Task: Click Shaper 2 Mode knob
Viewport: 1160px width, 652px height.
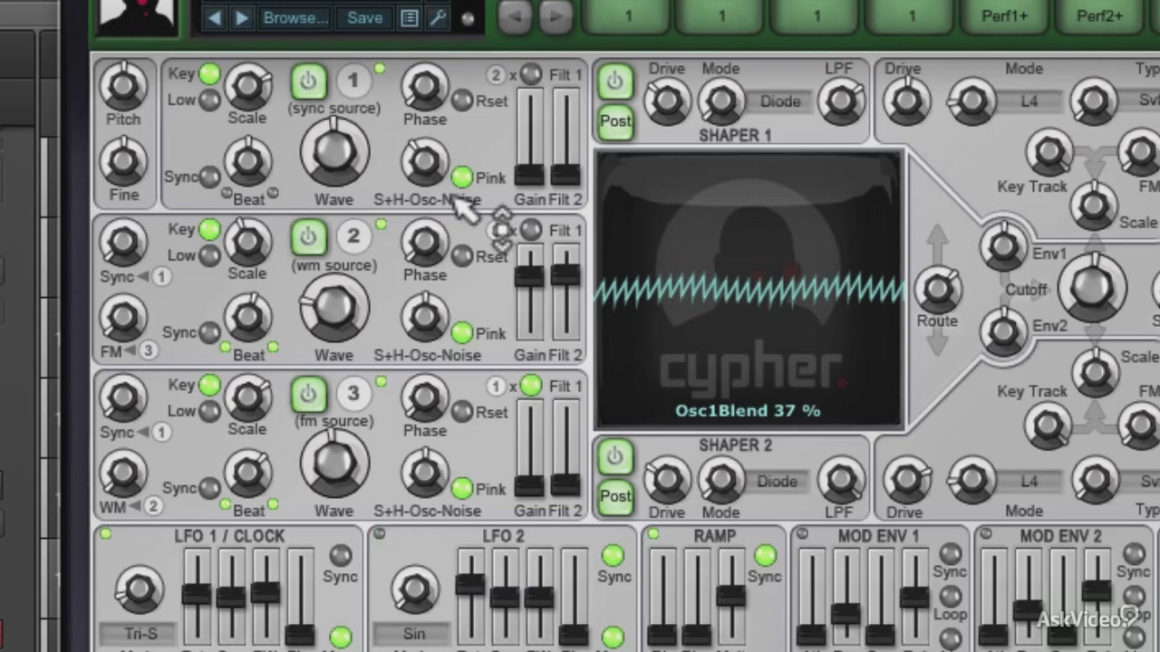Action: pos(721,480)
